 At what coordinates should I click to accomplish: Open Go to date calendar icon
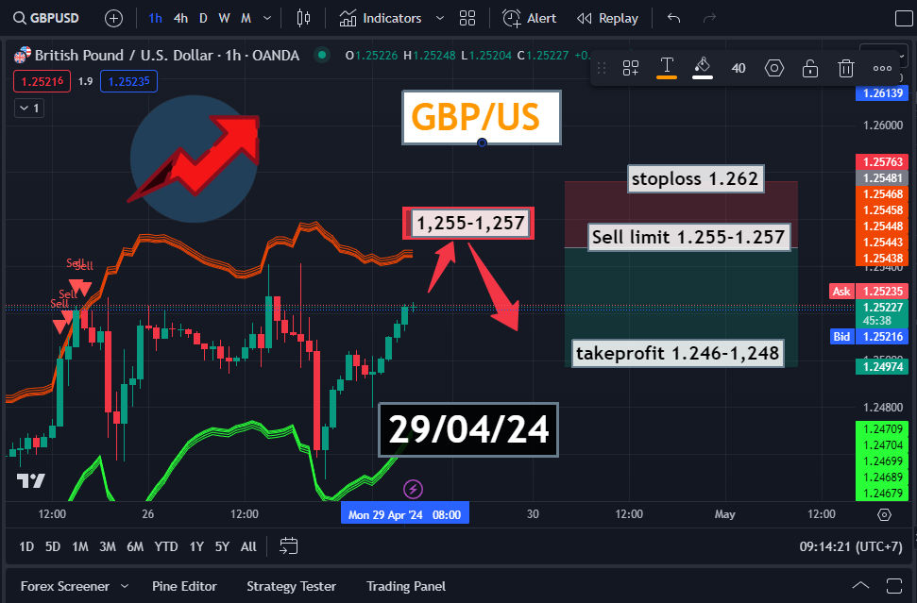coord(289,546)
